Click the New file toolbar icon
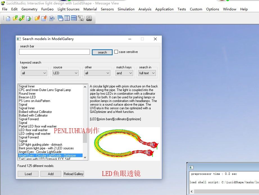259x195 pixels. tap(8, 18)
